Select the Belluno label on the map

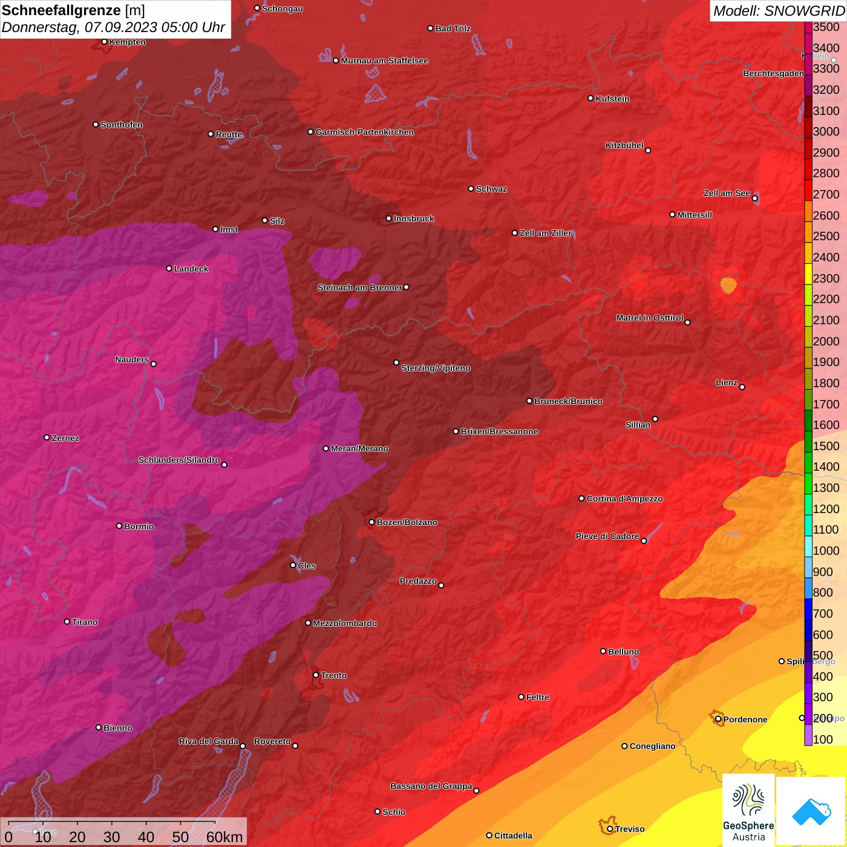pyautogui.click(x=623, y=652)
